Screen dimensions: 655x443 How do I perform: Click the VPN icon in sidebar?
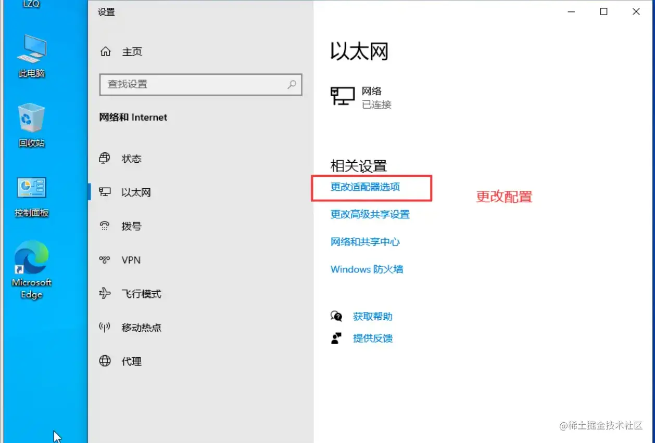[105, 260]
